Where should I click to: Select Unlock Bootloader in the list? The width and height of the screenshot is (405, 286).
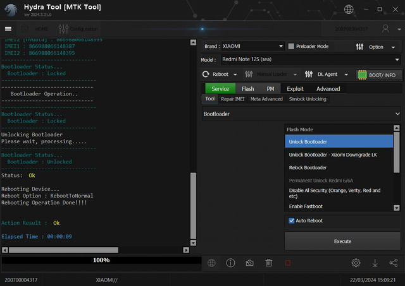339,141
